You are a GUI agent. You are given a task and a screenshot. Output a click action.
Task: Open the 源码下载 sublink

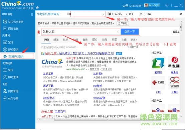[48, 86]
